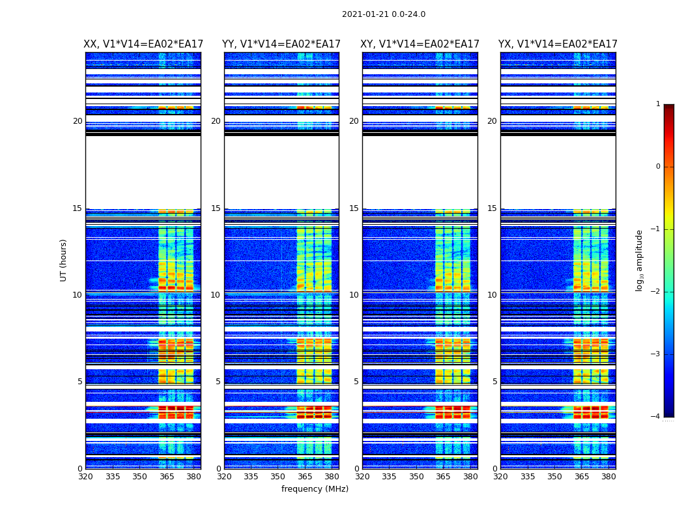Screen dimensions: 684x521
Task: Click the log10 amplitude colorbar label
Action: pyautogui.click(x=639, y=260)
